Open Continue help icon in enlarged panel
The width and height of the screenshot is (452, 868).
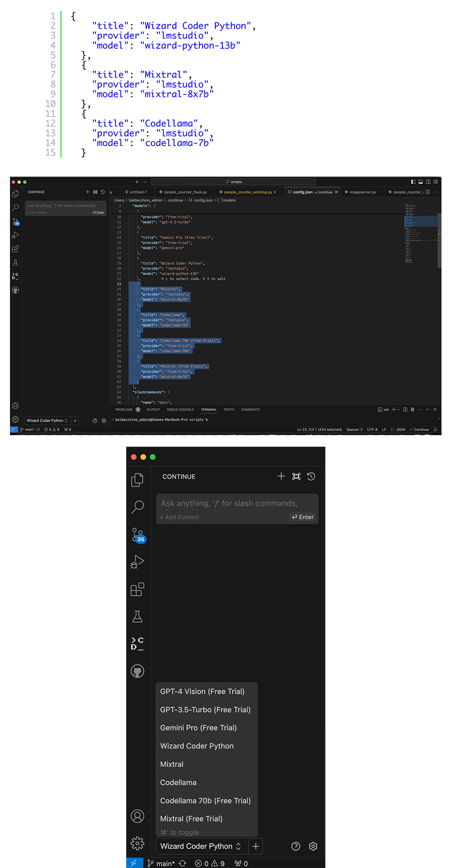tap(296, 846)
